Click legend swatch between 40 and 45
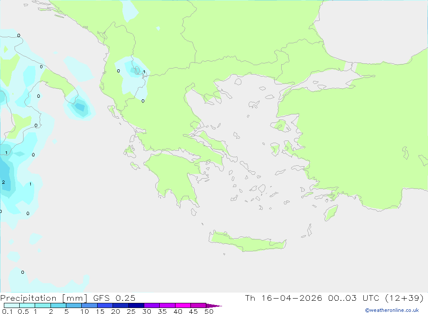 [183, 305]
